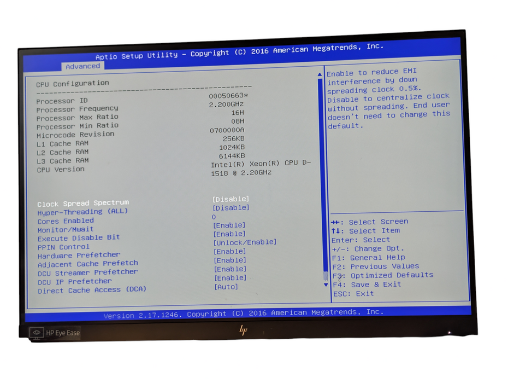Click the vertical scrollbar track
Image resolution: width=508 pixels, height=383 pixels.
(323, 178)
